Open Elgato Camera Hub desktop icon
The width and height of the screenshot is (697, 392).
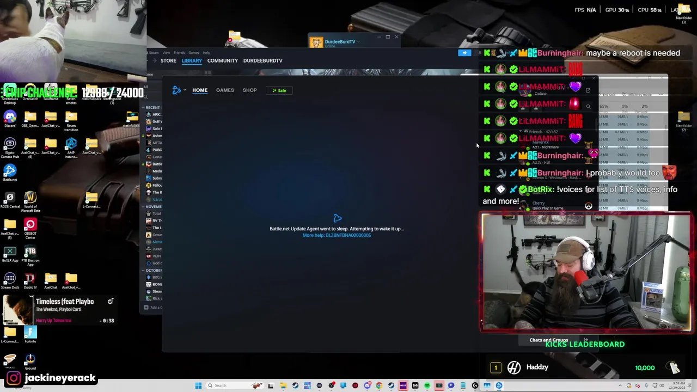pos(10,148)
